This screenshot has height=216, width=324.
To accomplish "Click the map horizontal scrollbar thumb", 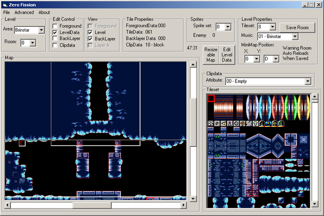I will pos(92,205).
